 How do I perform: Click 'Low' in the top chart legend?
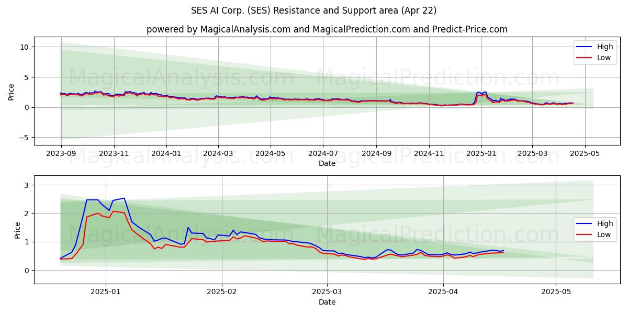[603, 58]
